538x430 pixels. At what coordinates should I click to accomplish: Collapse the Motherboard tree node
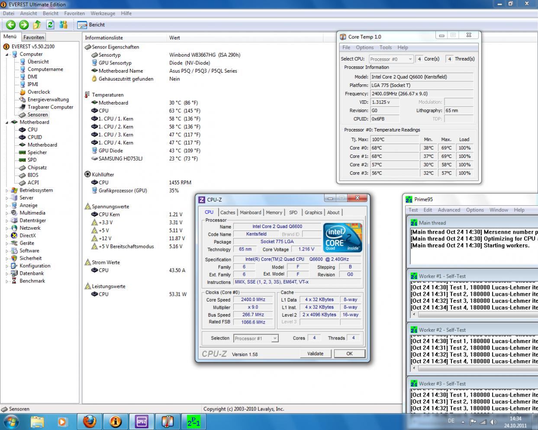click(x=7, y=122)
